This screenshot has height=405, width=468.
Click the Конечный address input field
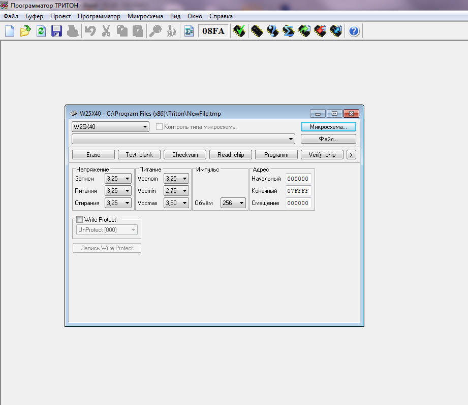(x=298, y=191)
